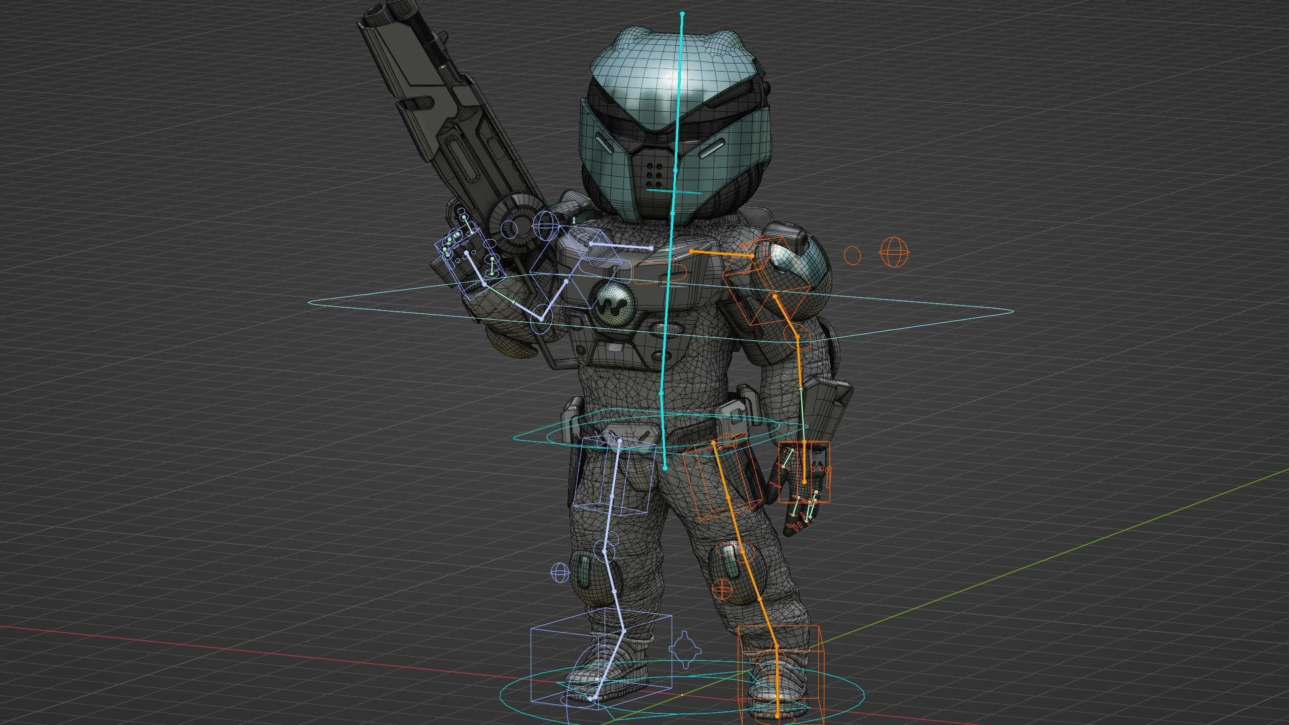Select the small orange circle control beside the shoulder
The width and height of the screenshot is (1289, 725).
(852, 255)
